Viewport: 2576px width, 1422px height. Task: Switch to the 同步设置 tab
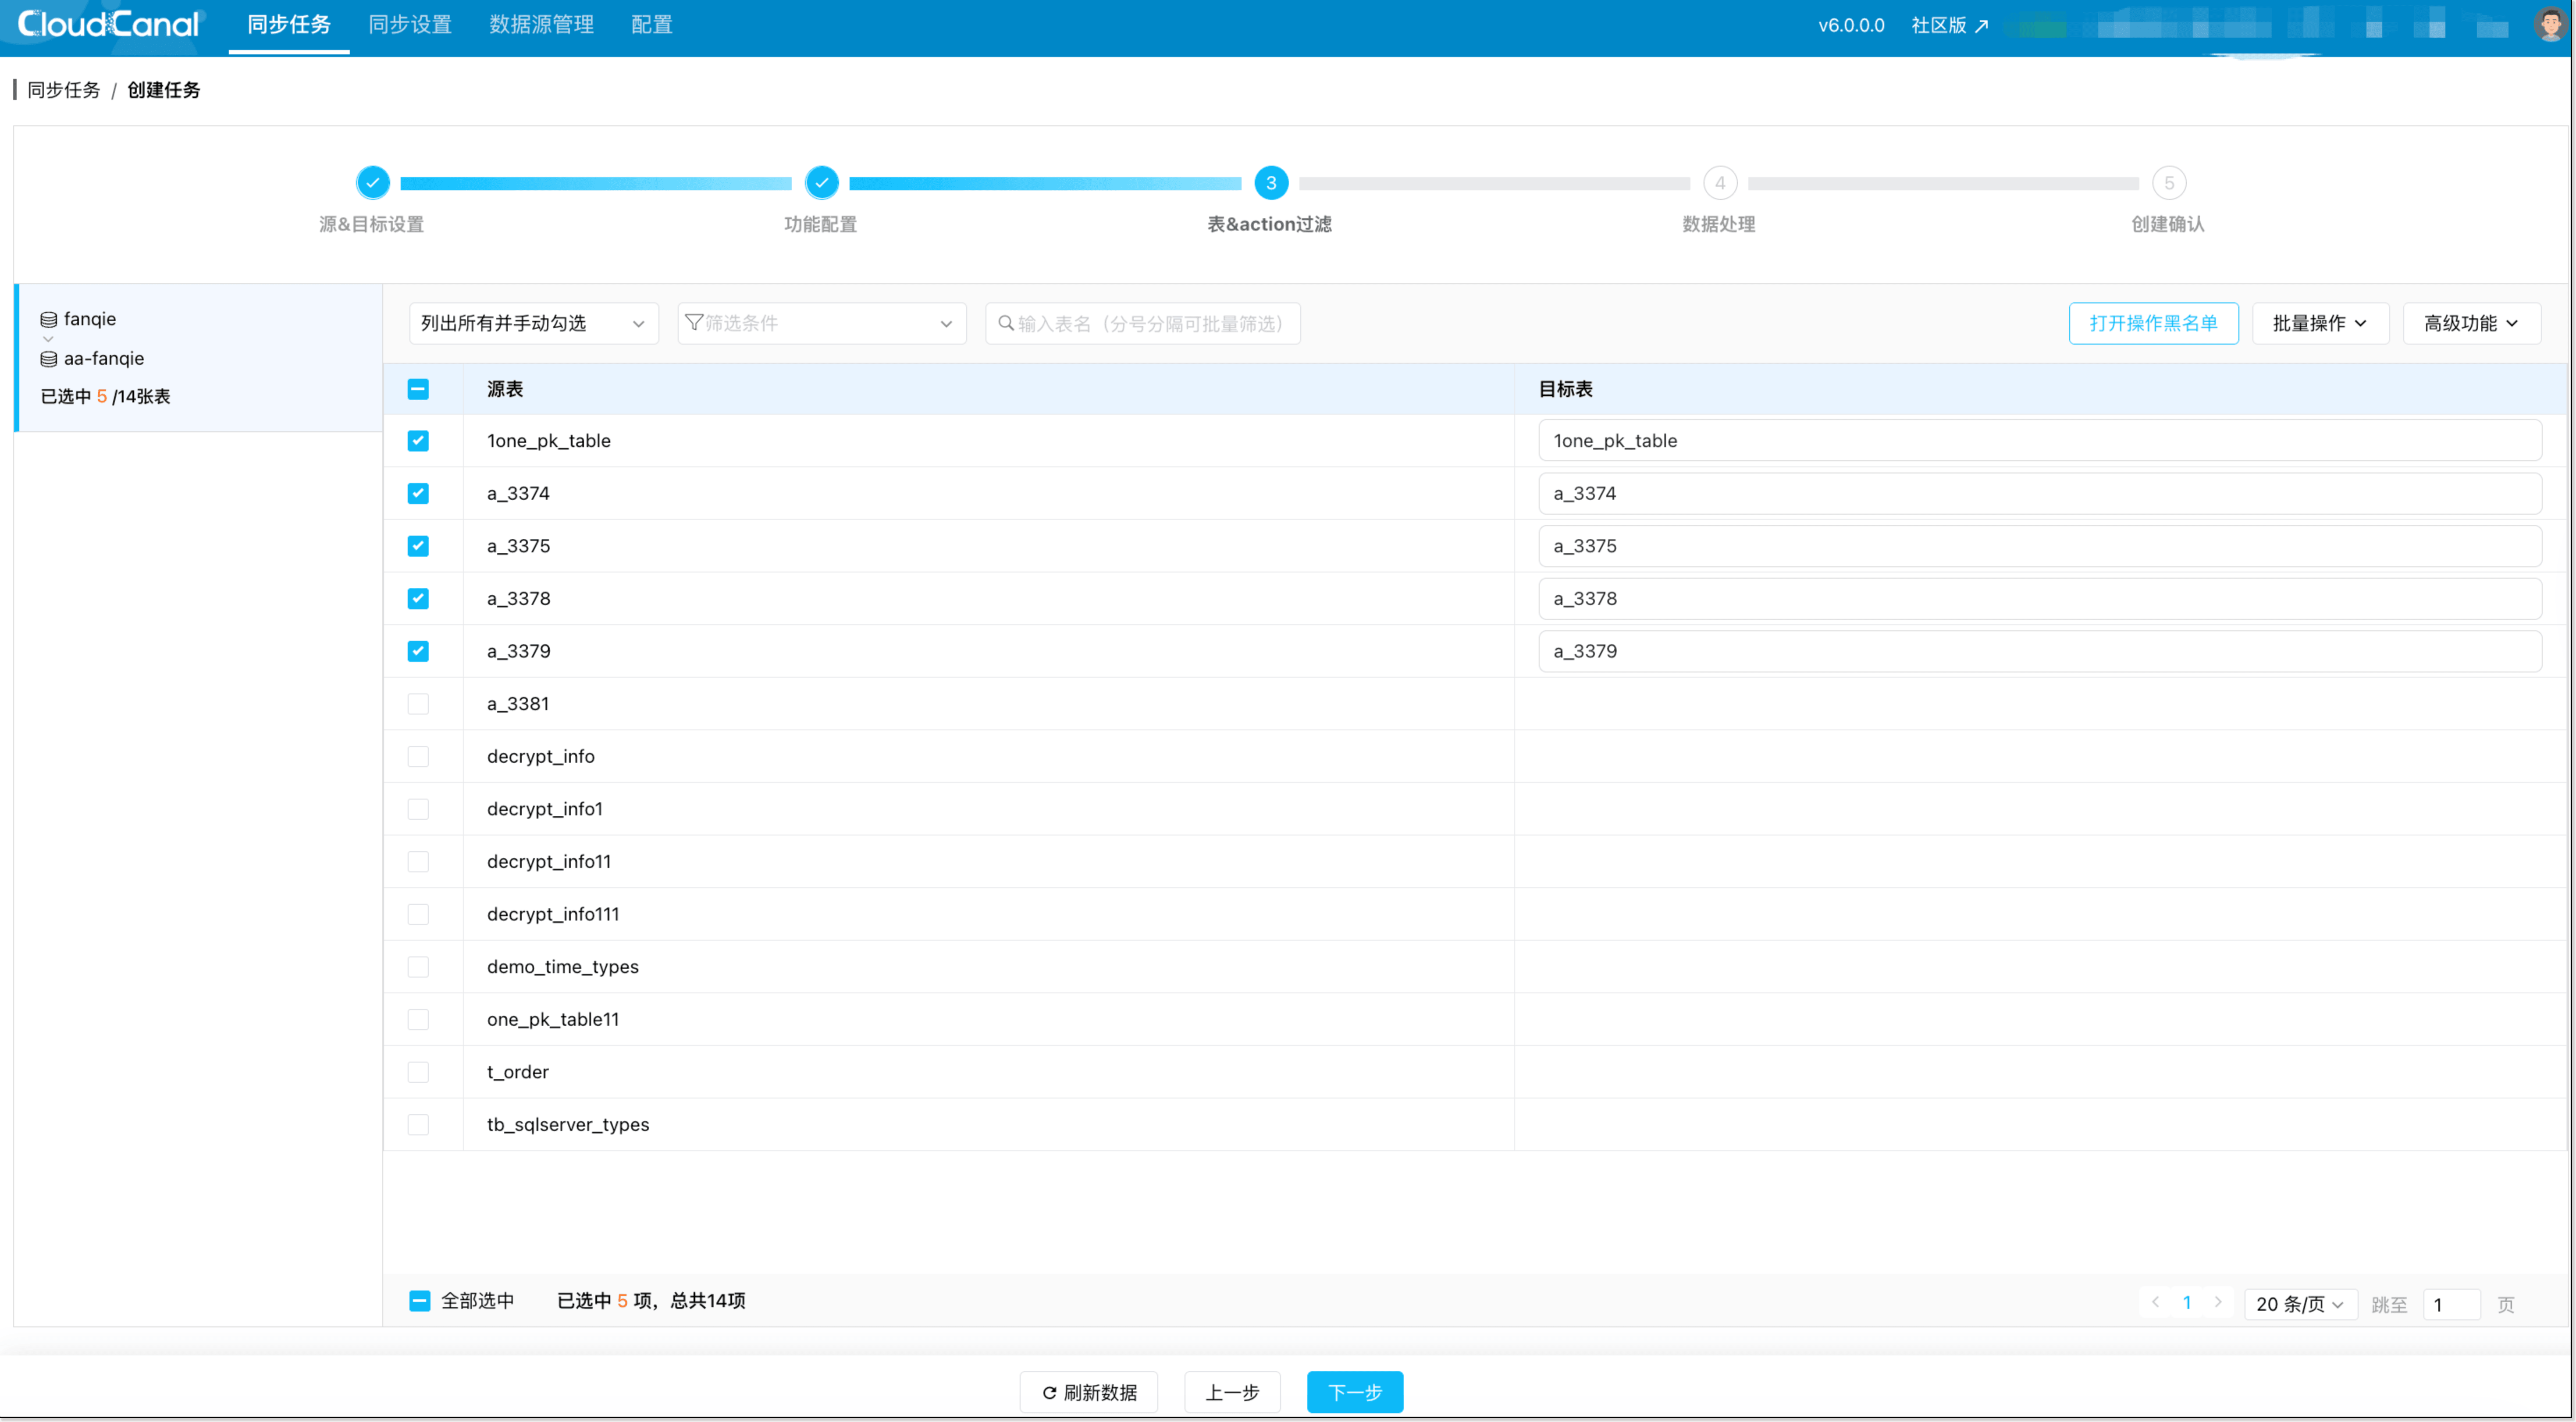(x=410, y=25)
